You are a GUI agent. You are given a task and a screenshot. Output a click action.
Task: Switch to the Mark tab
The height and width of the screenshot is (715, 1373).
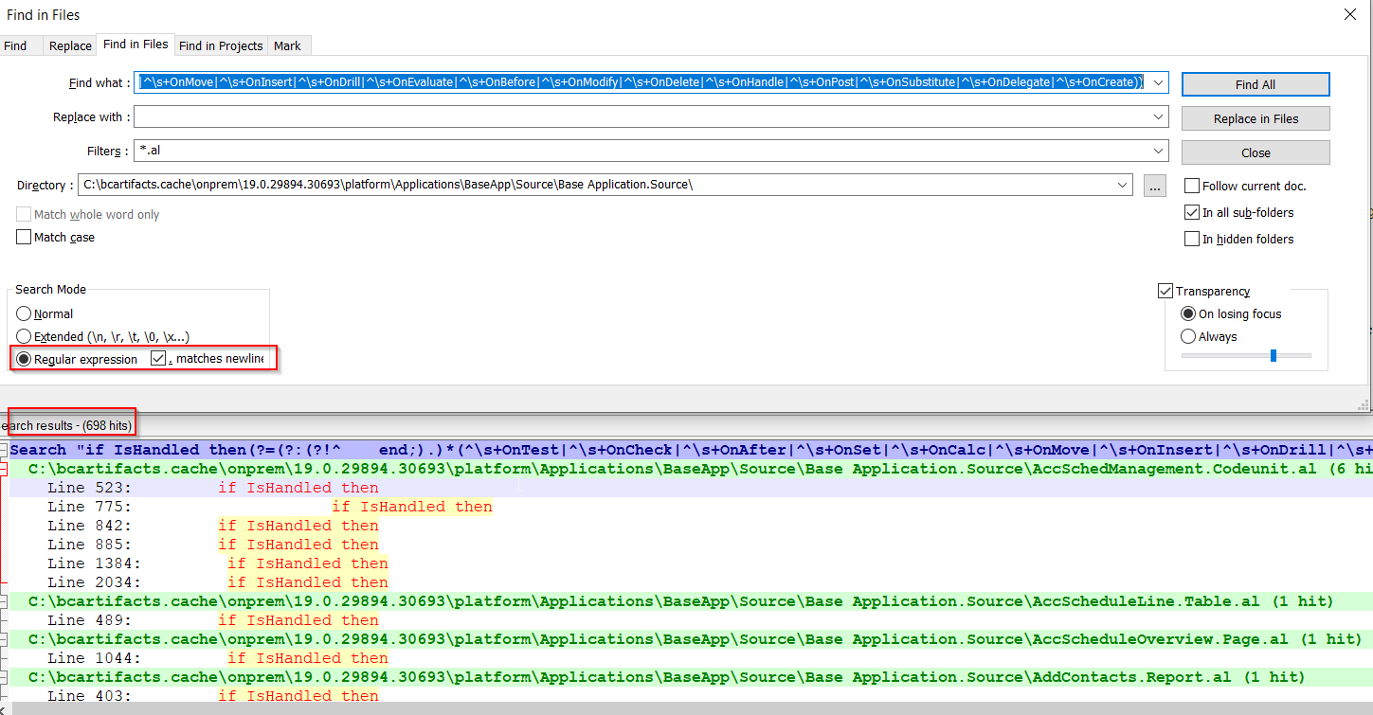click(287, 45)
